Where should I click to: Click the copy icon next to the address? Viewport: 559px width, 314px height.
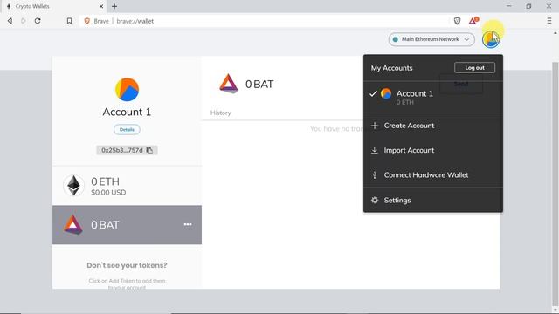[x=149, y=150]
